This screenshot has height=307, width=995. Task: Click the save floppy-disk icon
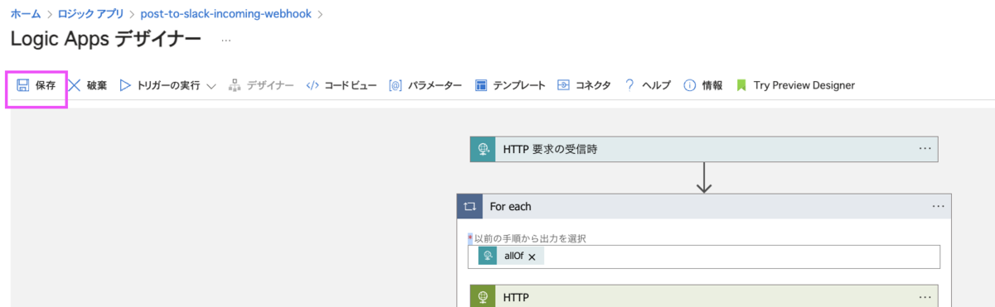click(23, 85)
